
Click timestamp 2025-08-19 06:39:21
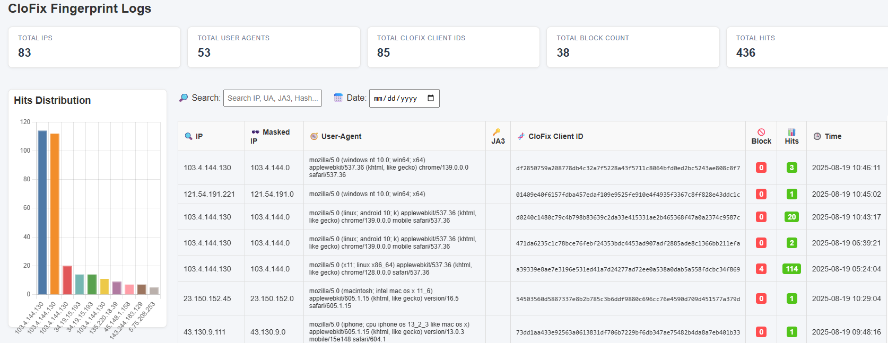pos(846,243)
